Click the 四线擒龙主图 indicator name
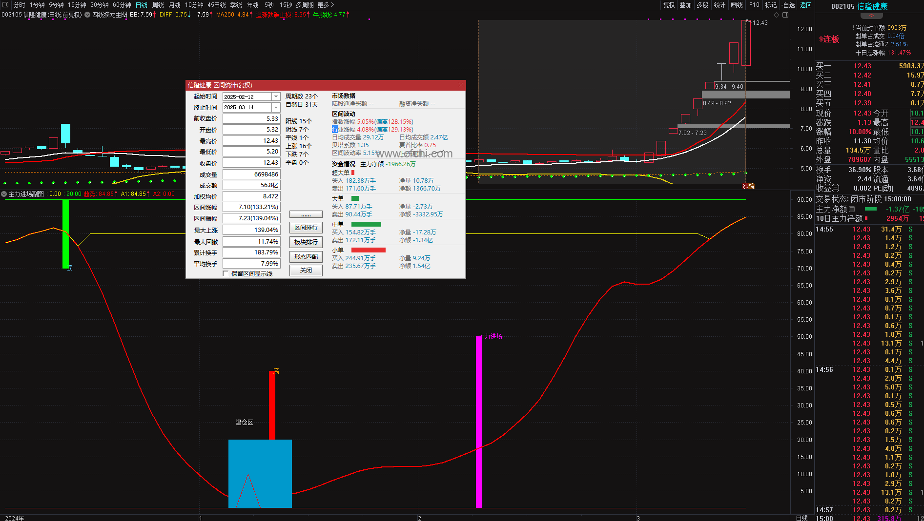The height and width of the screenshot is (521, 924). [x=110, y=15]
